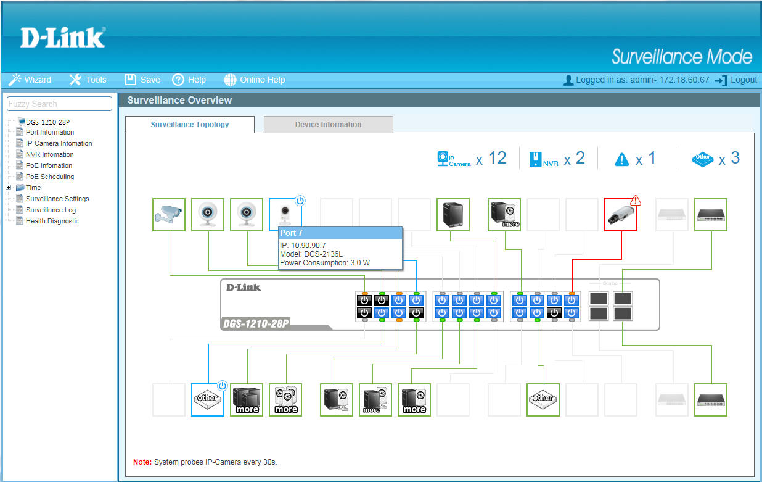Click the Fuzzy Search input field
762x482 pixels.
(x=59, y=104)
